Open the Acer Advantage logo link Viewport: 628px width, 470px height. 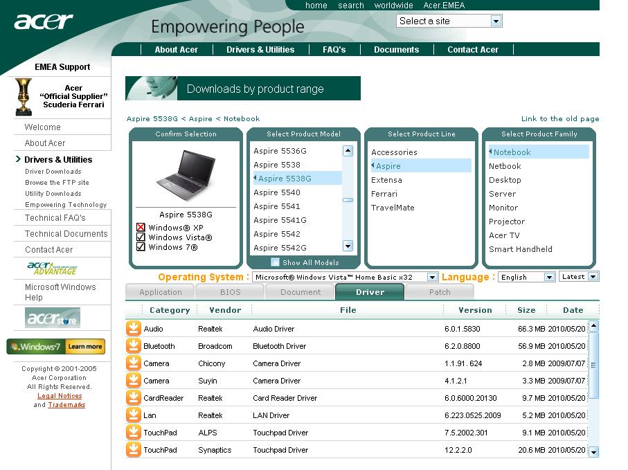pos(52,269)
